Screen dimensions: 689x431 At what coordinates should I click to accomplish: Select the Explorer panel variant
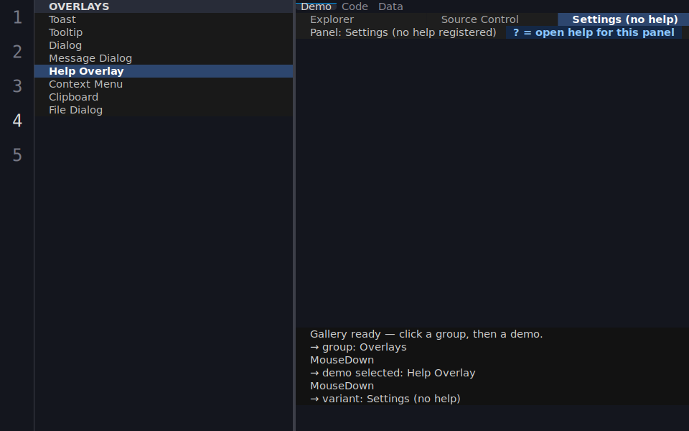361,19
